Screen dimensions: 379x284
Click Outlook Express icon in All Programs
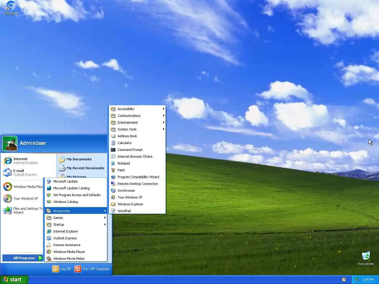49,238
